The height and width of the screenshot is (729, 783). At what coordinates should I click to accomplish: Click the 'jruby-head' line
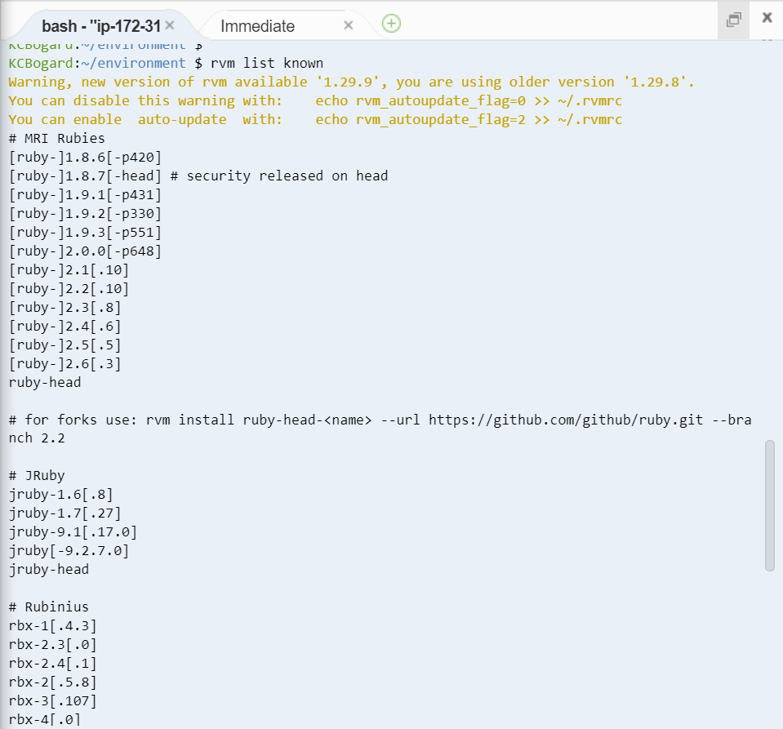(49, 570)
